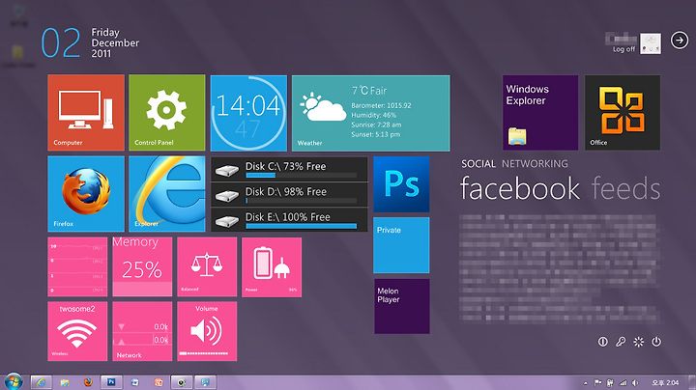The height and width of the screenshot is (390, 696).
Task: Switch to the feeds tab
Action: (625, 188)
